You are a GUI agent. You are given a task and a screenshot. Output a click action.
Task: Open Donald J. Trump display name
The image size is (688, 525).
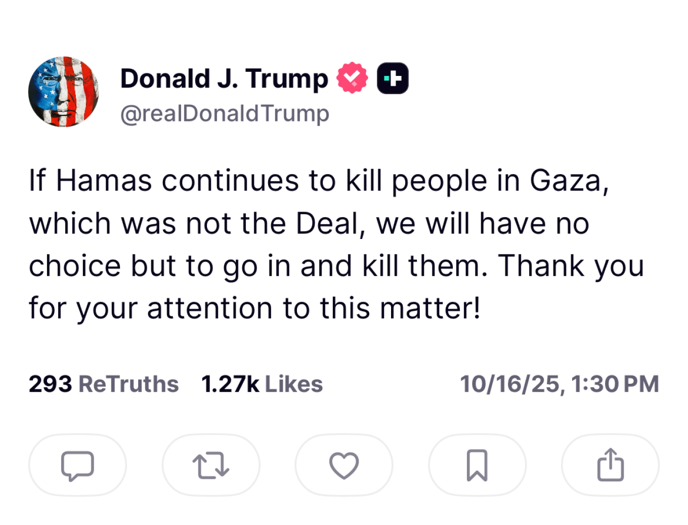[224, 78]
